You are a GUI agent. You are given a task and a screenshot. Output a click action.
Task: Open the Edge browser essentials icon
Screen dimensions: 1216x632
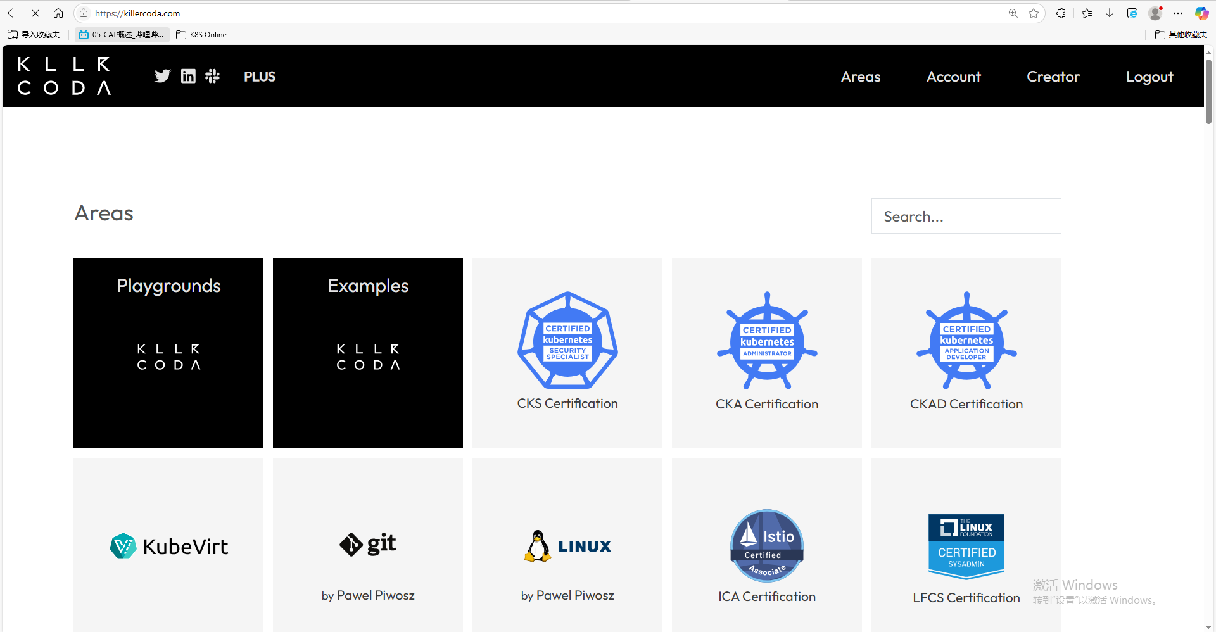[1132, 13]
